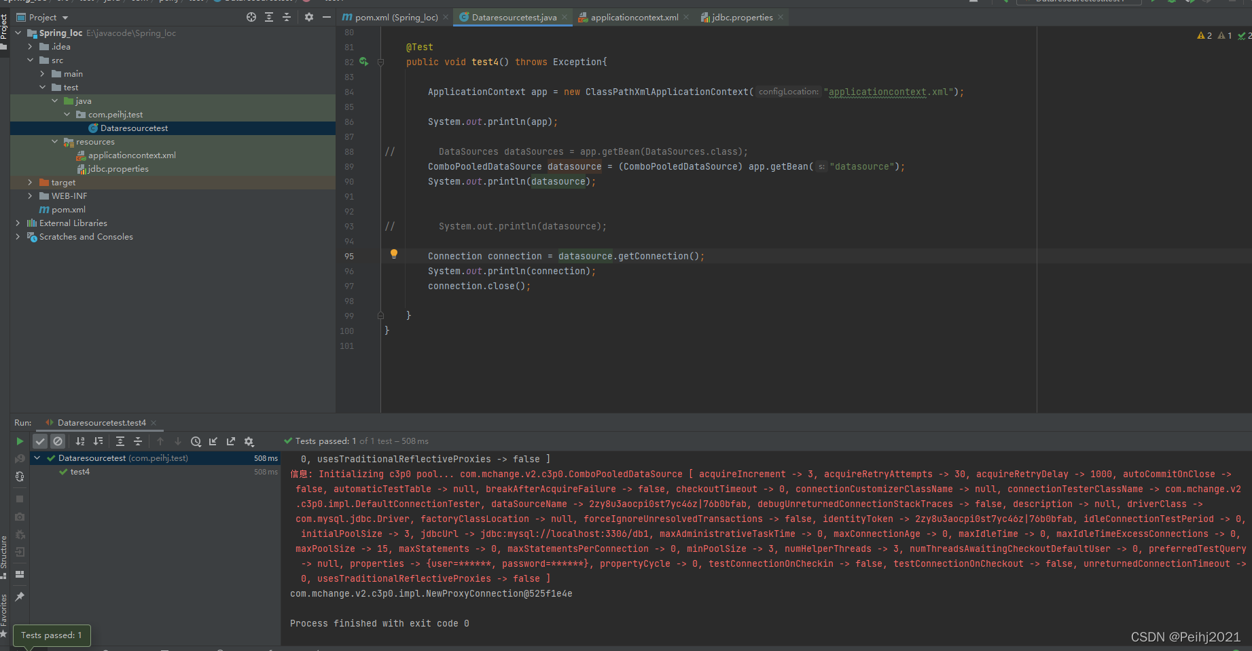Viewport: 1252px width, 651px height.
Task: Open test runner settings gear
Action: (x=249, y=441)
